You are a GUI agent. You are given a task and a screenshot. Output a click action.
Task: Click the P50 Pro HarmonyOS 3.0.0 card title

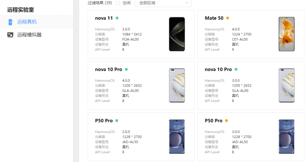click(x=214, y=121)
